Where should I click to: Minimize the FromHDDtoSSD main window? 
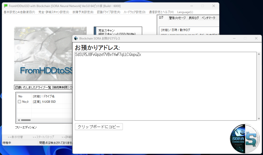[192, 6]
